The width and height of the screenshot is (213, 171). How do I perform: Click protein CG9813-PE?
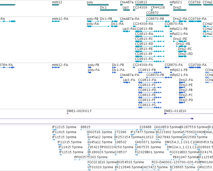point(147,95)
